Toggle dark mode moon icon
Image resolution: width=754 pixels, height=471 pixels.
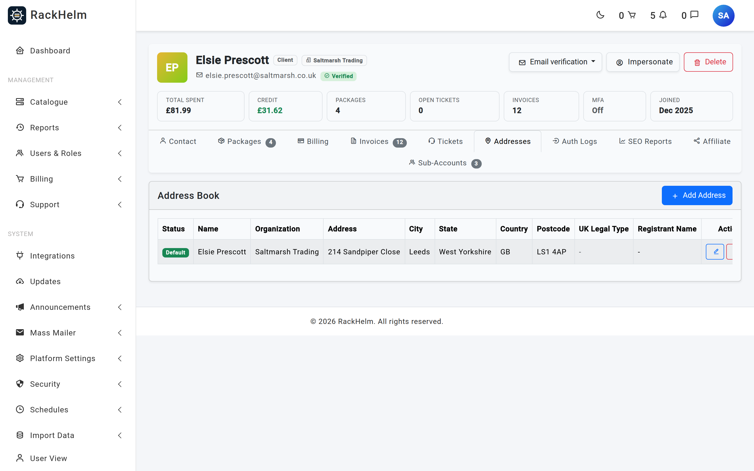click(x=600, y=15)
